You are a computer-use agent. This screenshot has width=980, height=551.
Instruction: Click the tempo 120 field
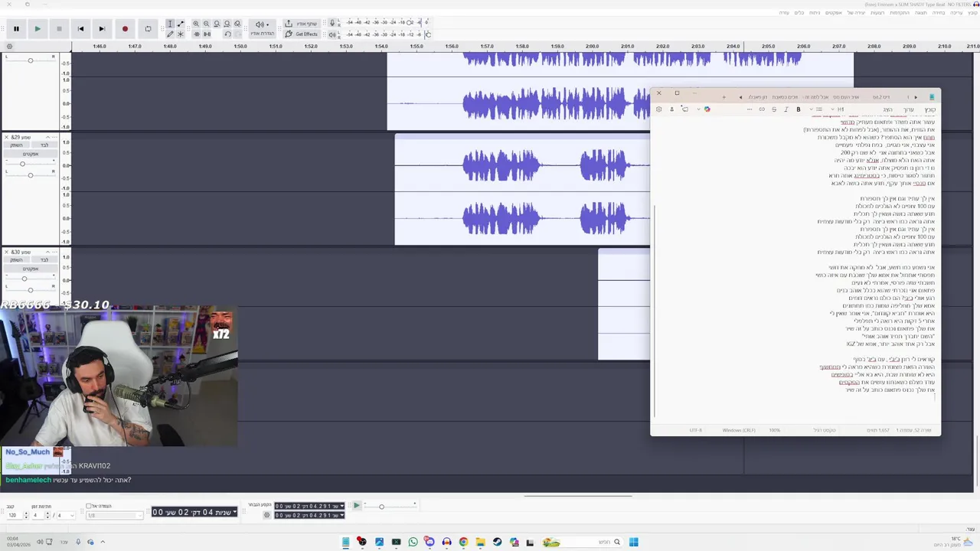point(15,515)
